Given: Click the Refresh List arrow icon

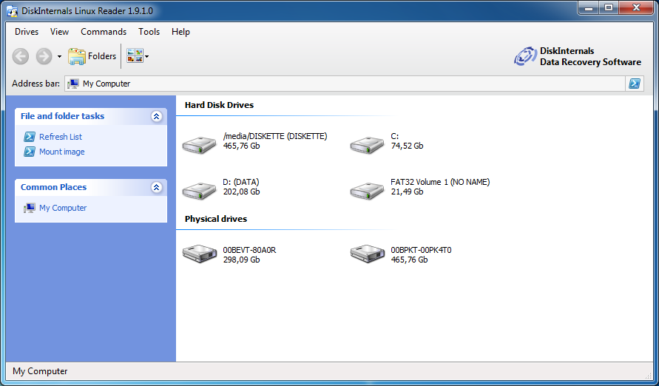Looking at the screenshot, I should pyautogui.click(x=30, y=137).
